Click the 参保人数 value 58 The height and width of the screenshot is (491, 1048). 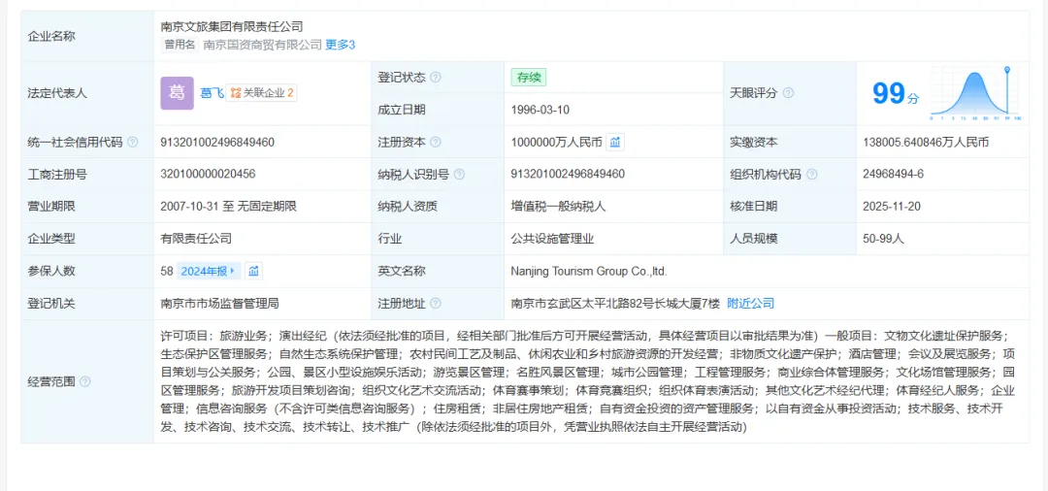click(x=167, y=272)
